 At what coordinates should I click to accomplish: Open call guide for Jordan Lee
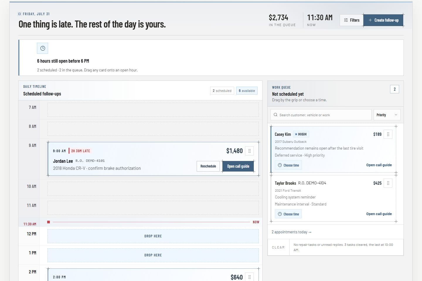tap(238, 166)
